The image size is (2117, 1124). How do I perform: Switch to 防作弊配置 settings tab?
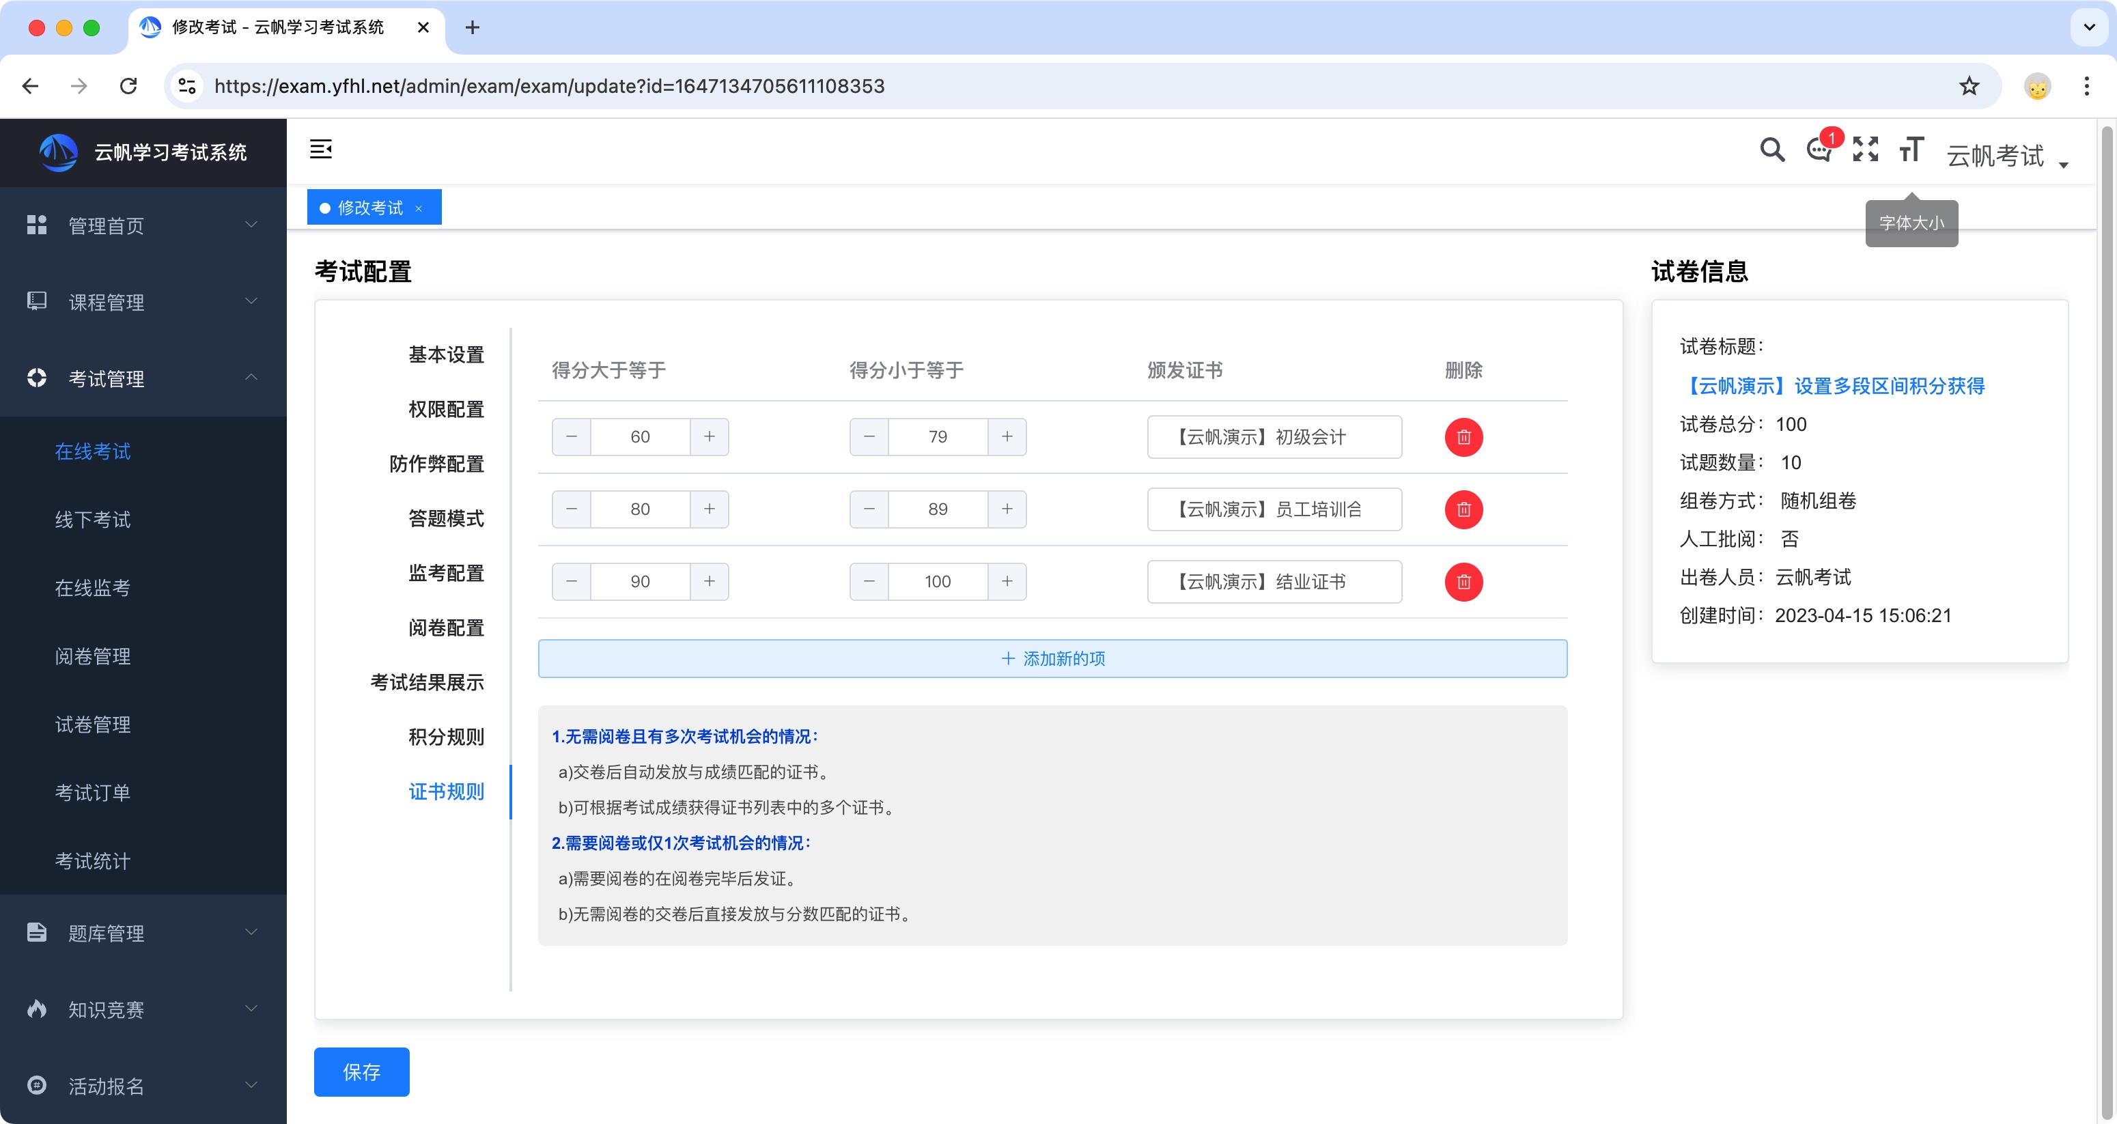436,464
